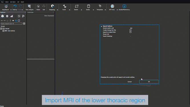The height and width of the screenshot is (107, 190).
Task: Click the Explorer forward arrow icon
Action: pyautogui.click(x=5, y=21)
